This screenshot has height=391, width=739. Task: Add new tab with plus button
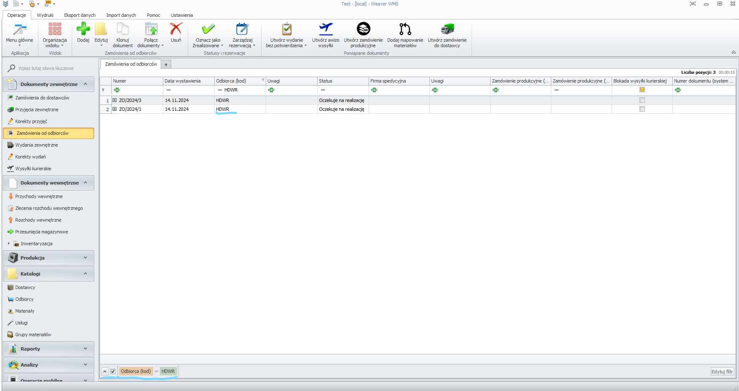click(166, 64)
